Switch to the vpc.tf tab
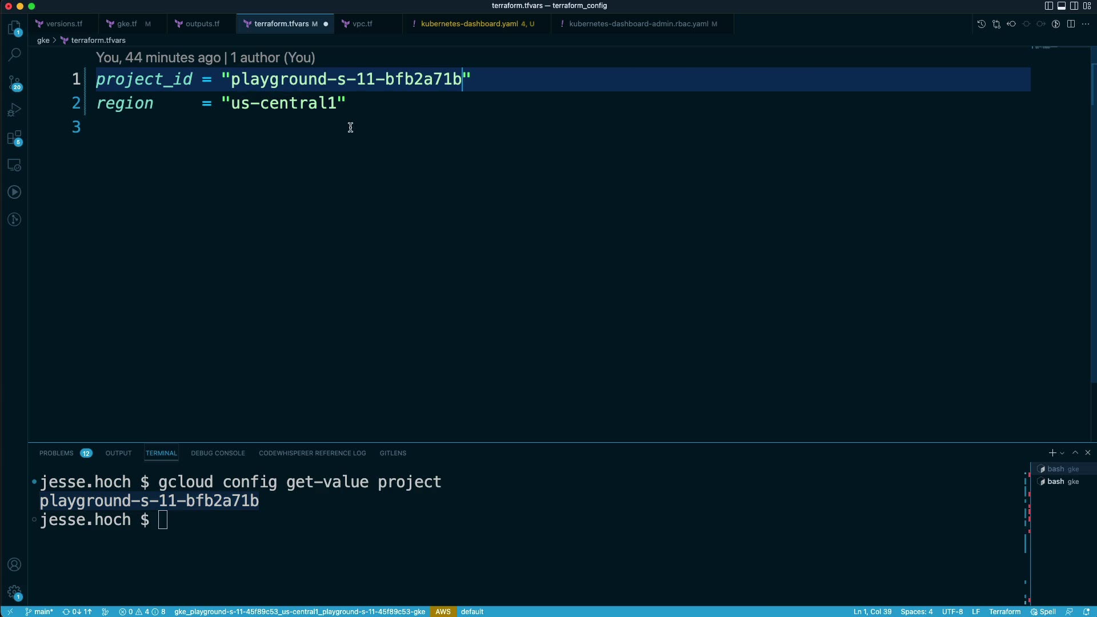1097x617 pixels. click(x=362, y=24)
